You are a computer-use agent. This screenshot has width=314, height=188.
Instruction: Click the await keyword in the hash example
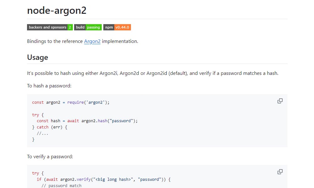coord(73,121)
